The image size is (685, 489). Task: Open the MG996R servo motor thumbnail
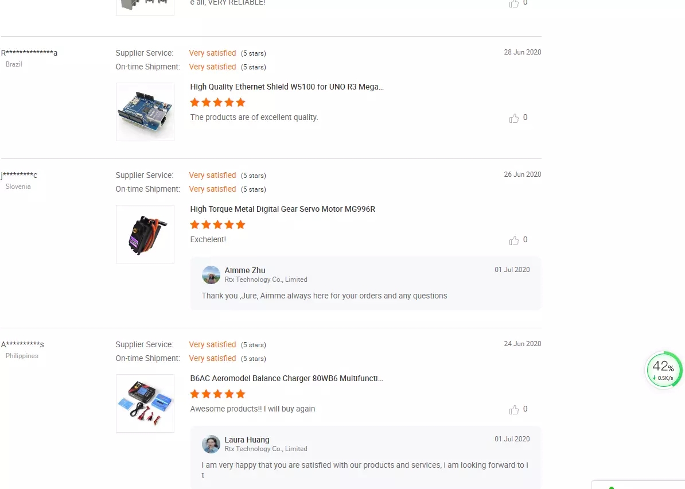[x=145, y=234]
